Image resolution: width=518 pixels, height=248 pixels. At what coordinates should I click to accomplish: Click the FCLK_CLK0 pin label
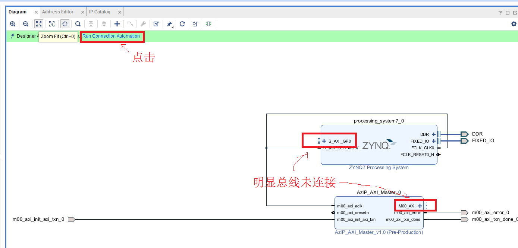(x=423, y=148)
